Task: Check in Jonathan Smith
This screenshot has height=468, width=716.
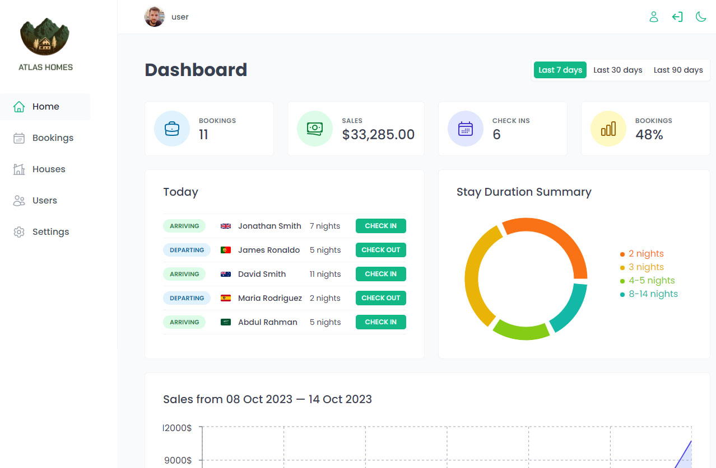Action: [x=381, y=226]
